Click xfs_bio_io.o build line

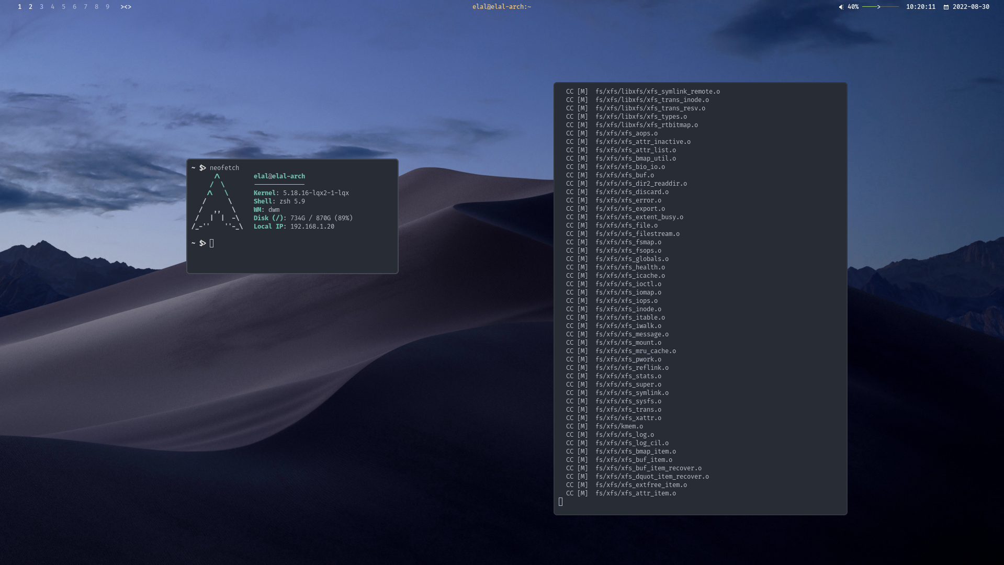(x=615, y=167)
